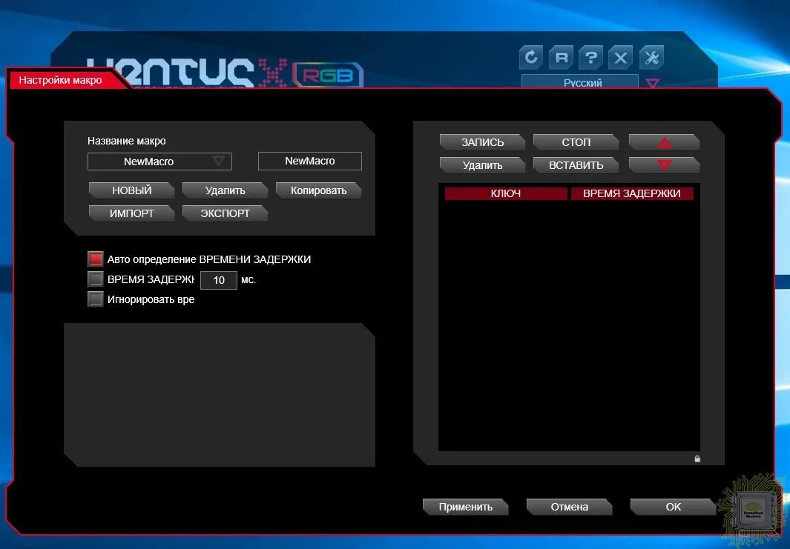Viewport: 790px width, 549px height.
Task: Move macro entry up with red arrow
Action: 664,142
